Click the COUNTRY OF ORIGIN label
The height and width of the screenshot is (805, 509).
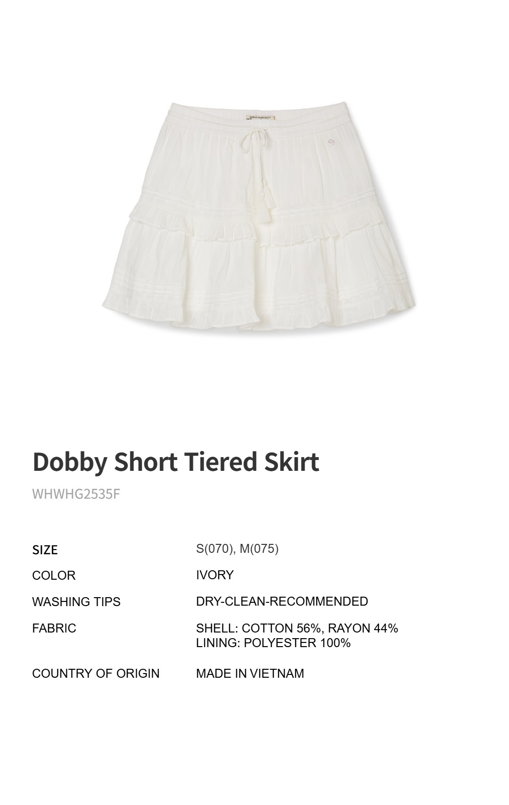[x=96, y=674]
